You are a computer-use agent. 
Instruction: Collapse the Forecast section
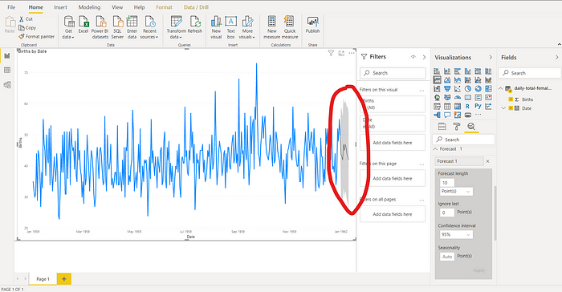tap(435, 148)
